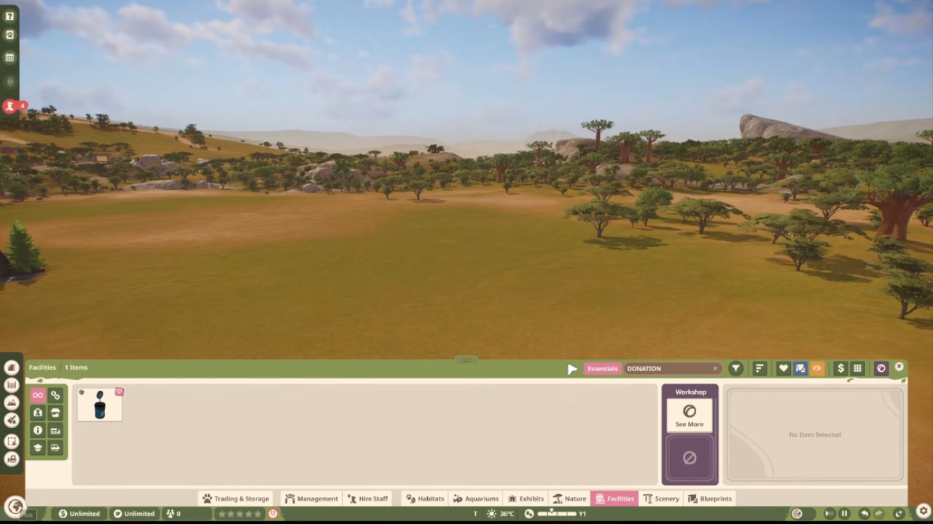Favourite the donation box heart badge
Screen dimensions: 933x524
pos(119,392)
